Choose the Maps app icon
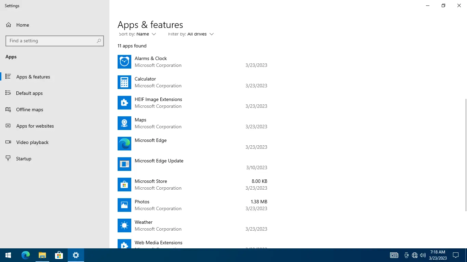This screenshot has width=467, height=262. [x=124, y=123]
